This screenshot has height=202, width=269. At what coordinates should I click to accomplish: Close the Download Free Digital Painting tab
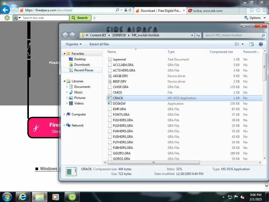184,11
